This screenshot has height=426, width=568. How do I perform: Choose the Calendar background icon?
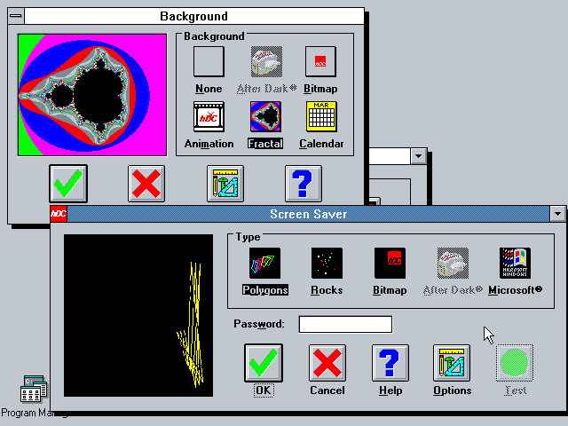[321, 116]
